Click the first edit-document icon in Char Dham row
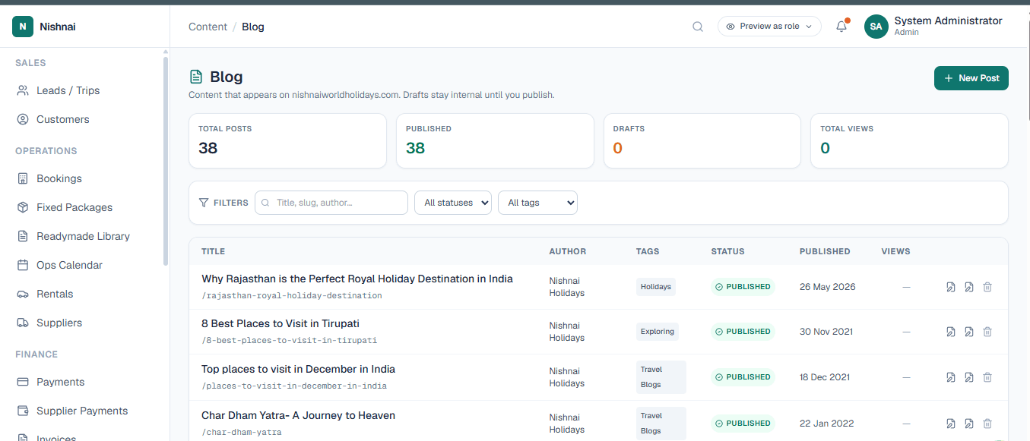This screenshot has height=441, width=1030. click(951, 424)
